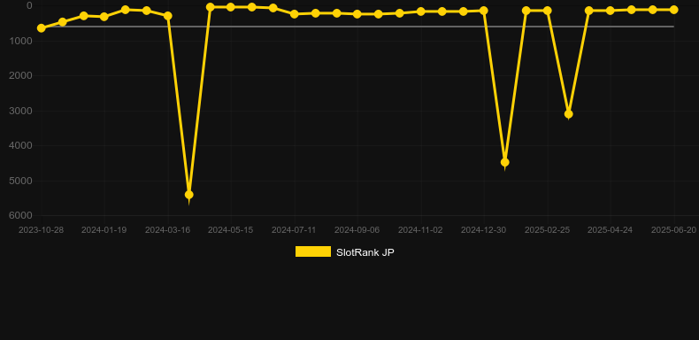Click the 2025-02-25 x-axis date label

tap(547, 230)
